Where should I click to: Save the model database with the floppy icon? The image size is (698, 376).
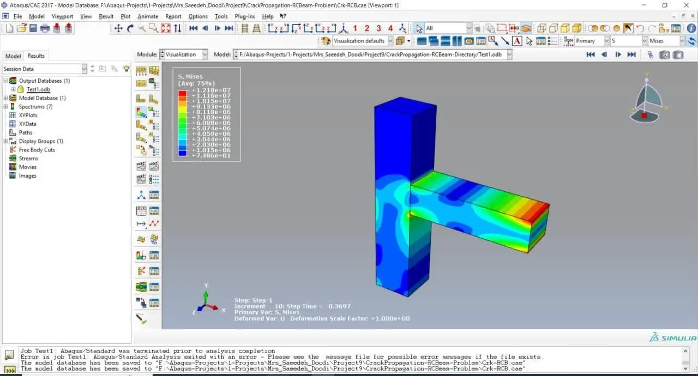tap(33, 28)
